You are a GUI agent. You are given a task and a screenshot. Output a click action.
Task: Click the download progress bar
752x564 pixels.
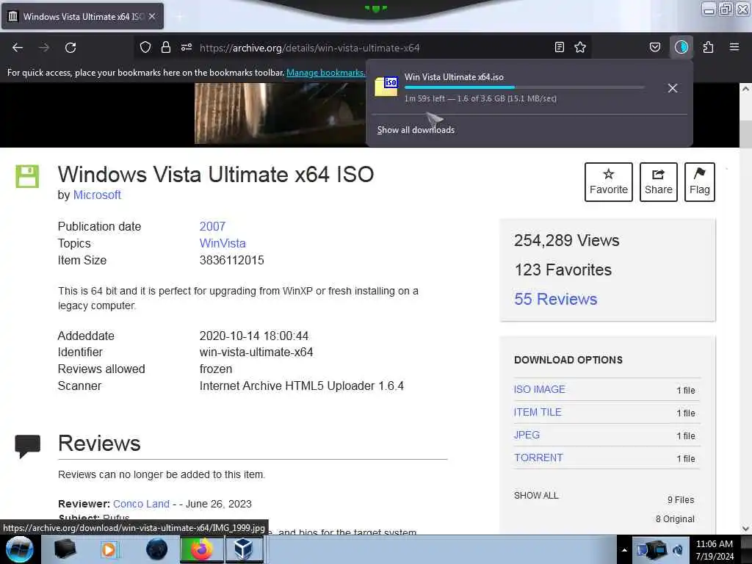click(524, 87)
